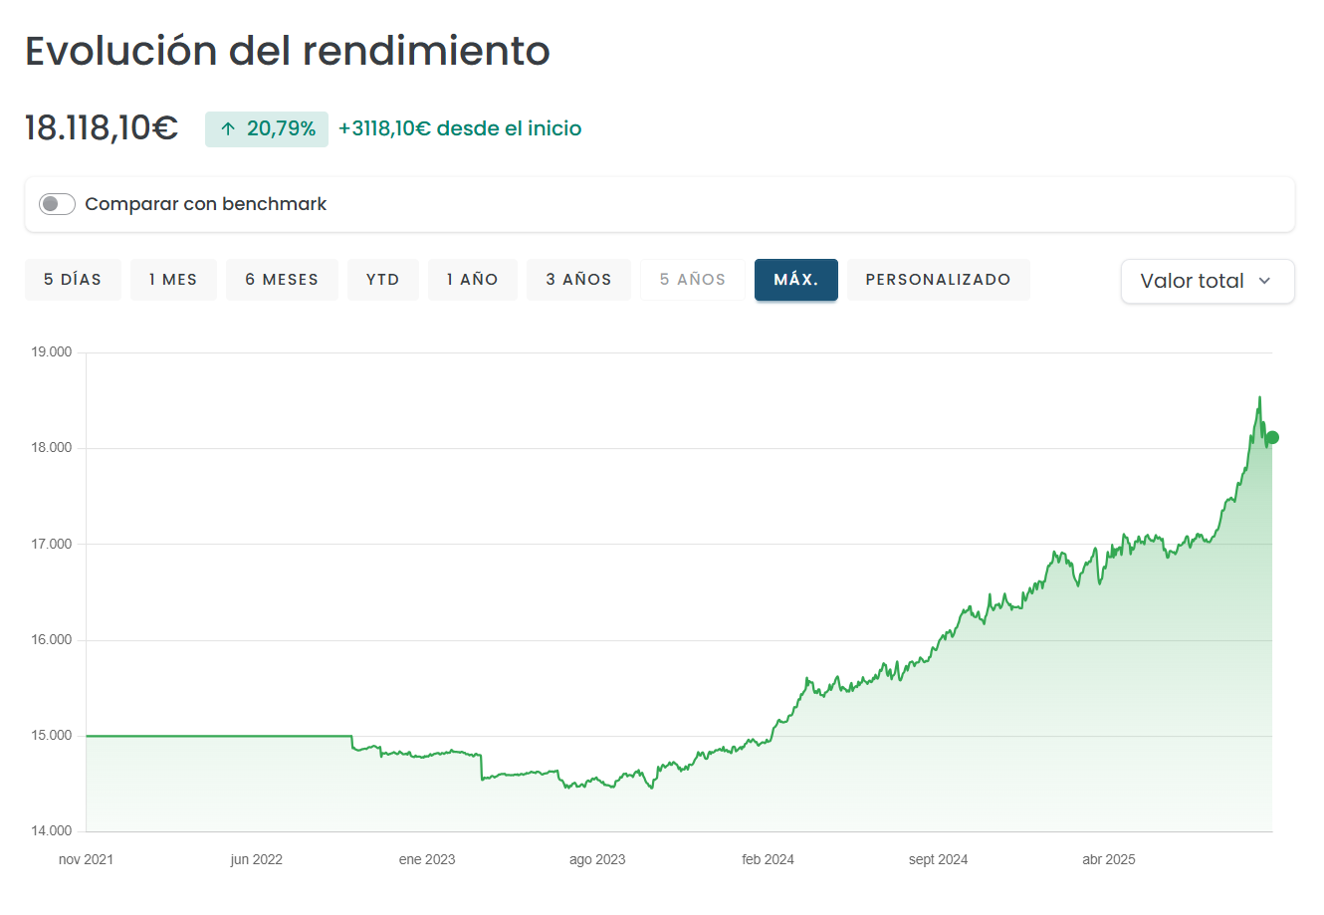The width and height of the screenshot is (1324, 915).
Task: Show year-to-date with YTD button
Action: point(382,280)
